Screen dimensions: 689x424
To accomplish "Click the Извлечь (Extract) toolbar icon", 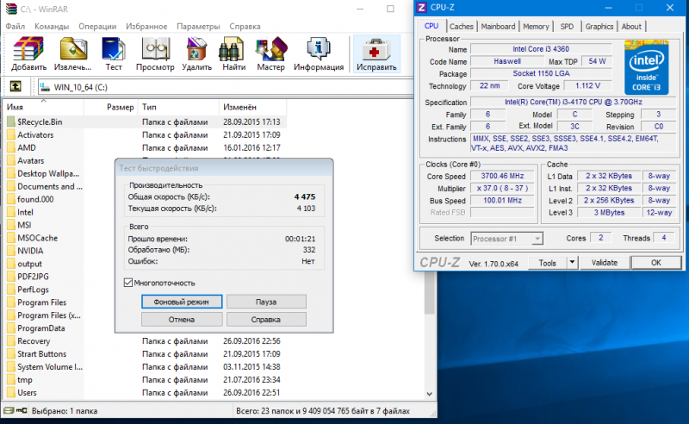I will 72,53.
